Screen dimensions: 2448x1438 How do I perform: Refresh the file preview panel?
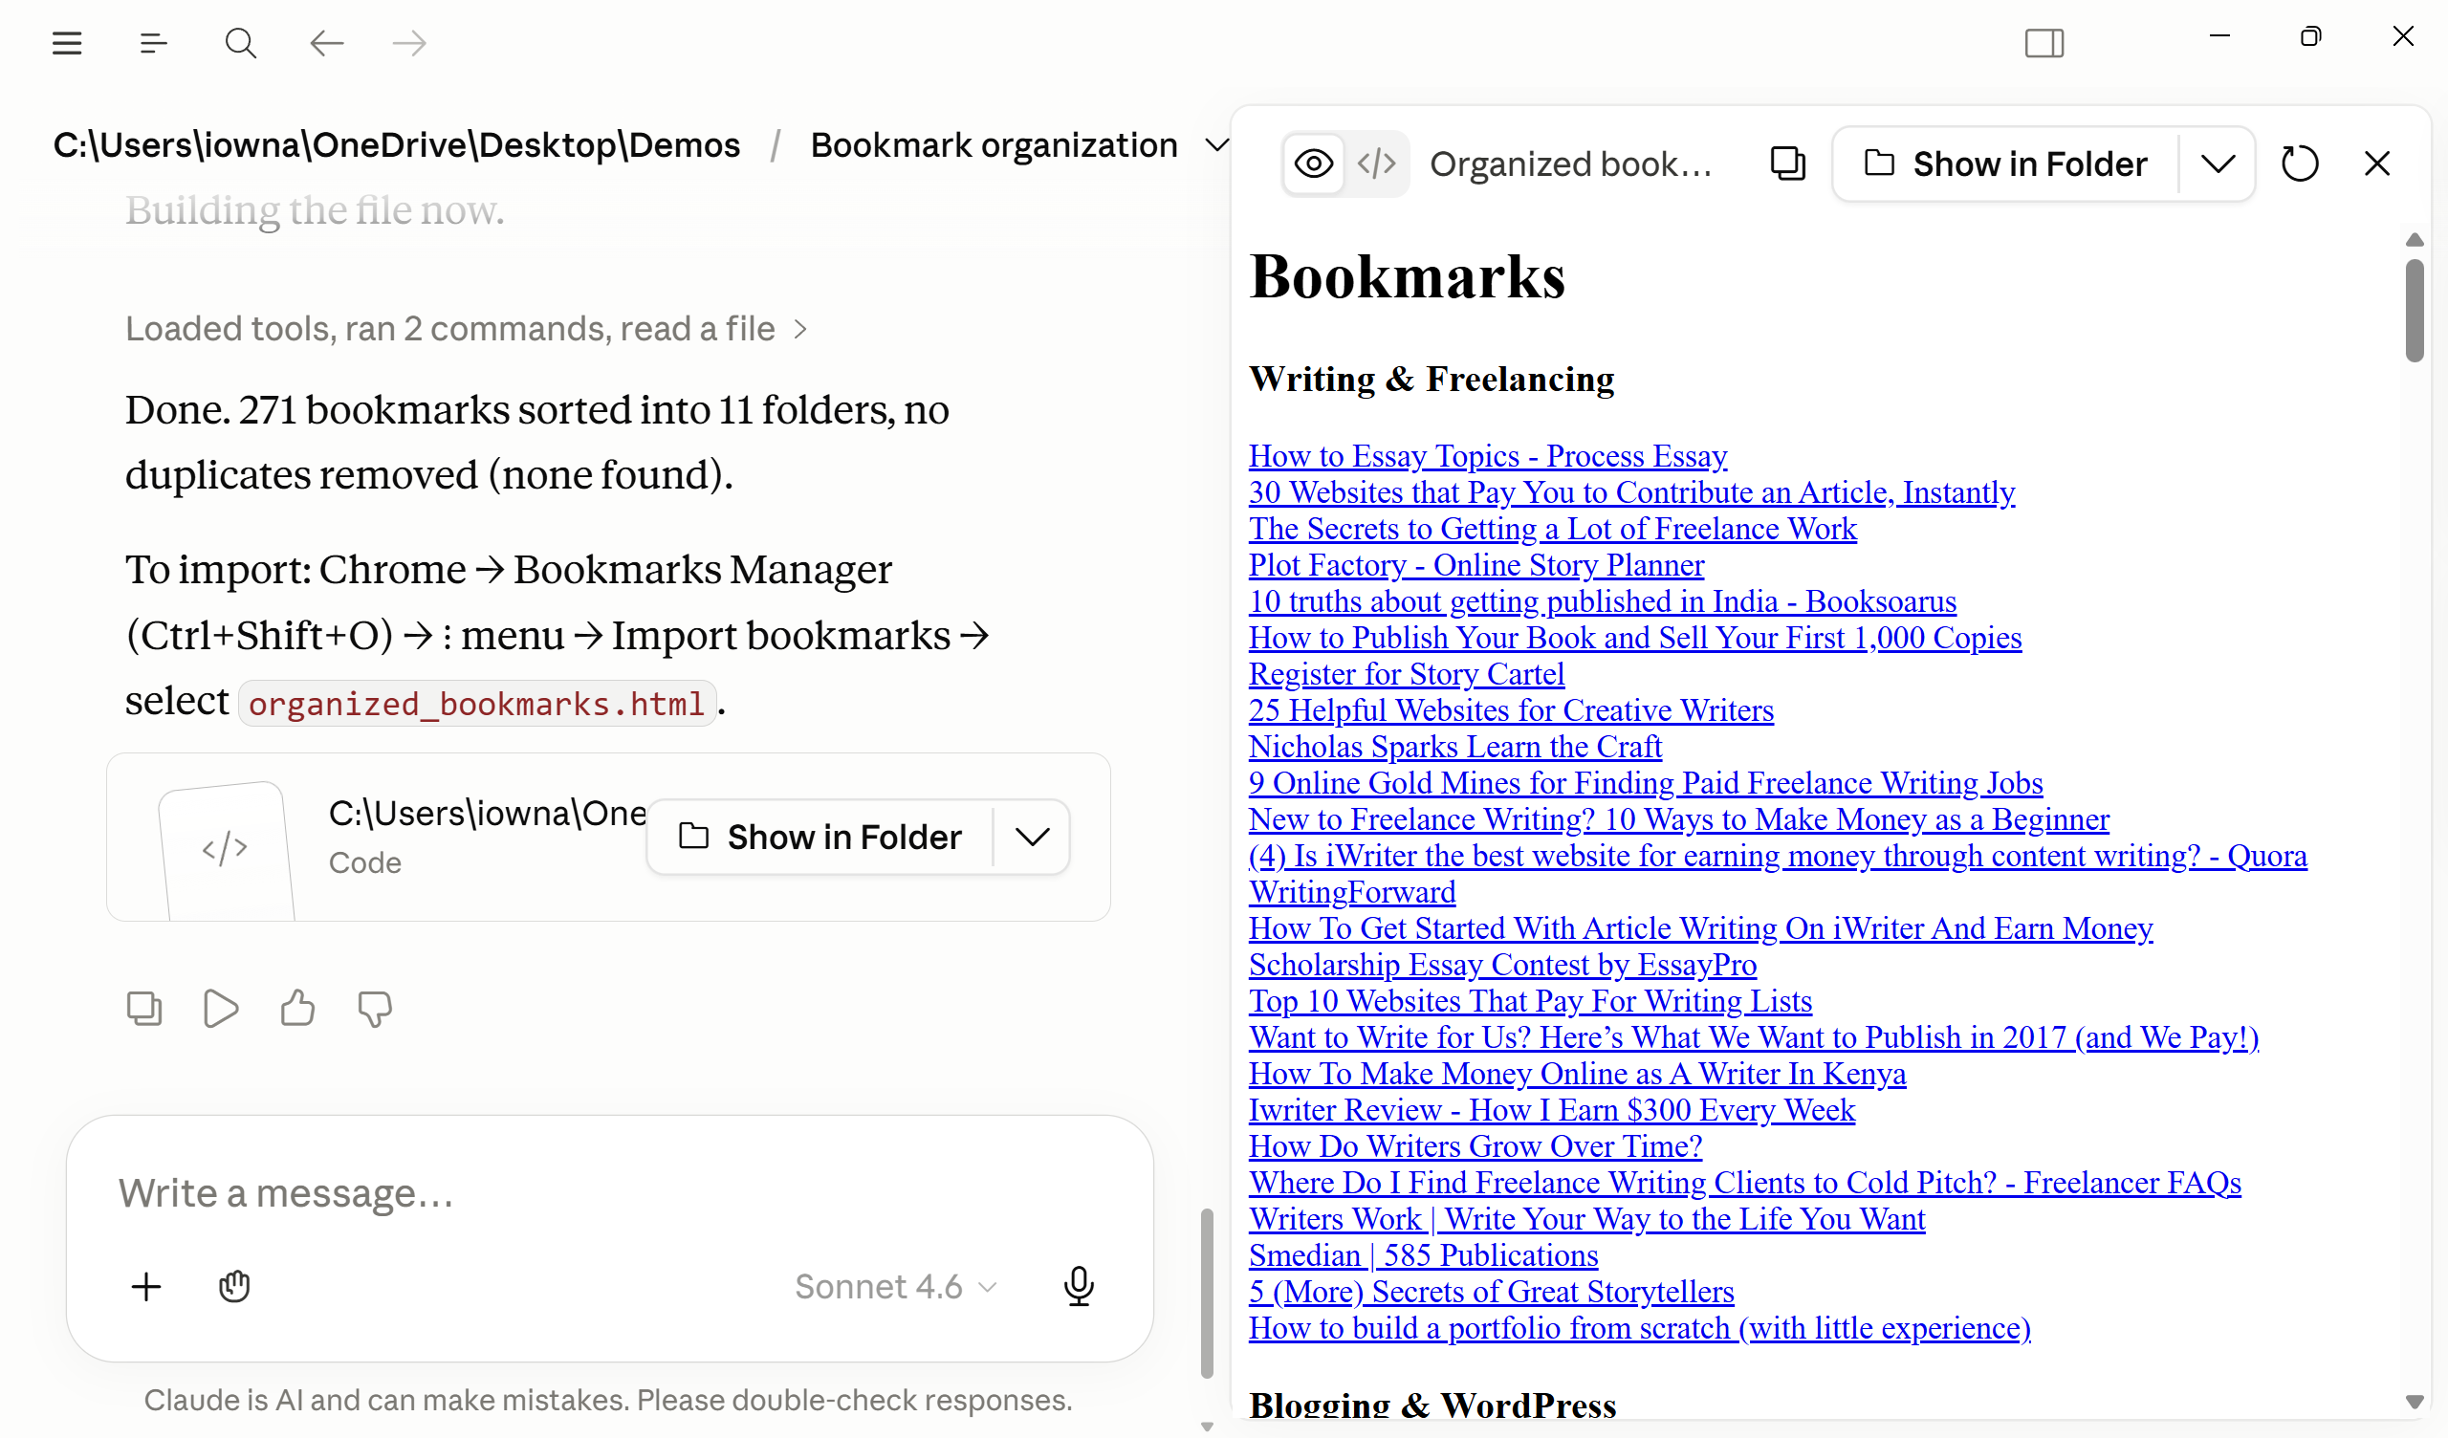2299,163
